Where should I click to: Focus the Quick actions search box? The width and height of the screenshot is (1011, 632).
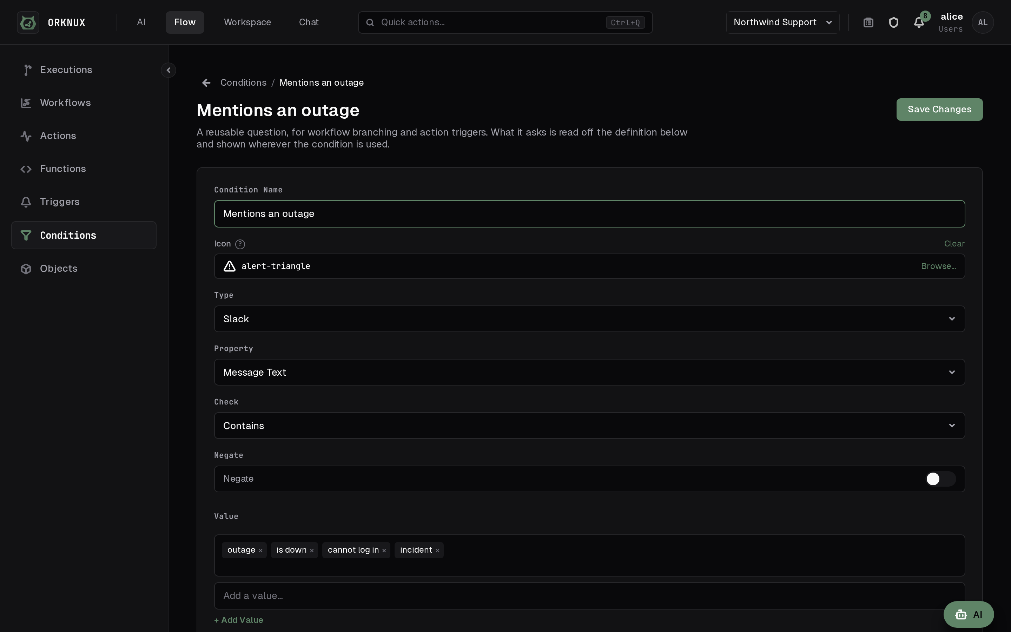point(505,22)
